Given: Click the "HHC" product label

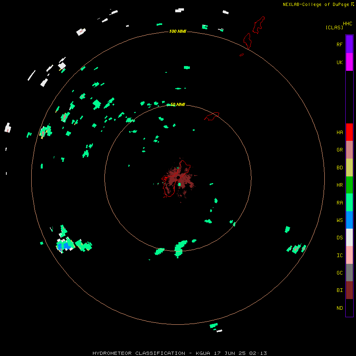Looking at the screenshot, I should (x=347, y=24).
